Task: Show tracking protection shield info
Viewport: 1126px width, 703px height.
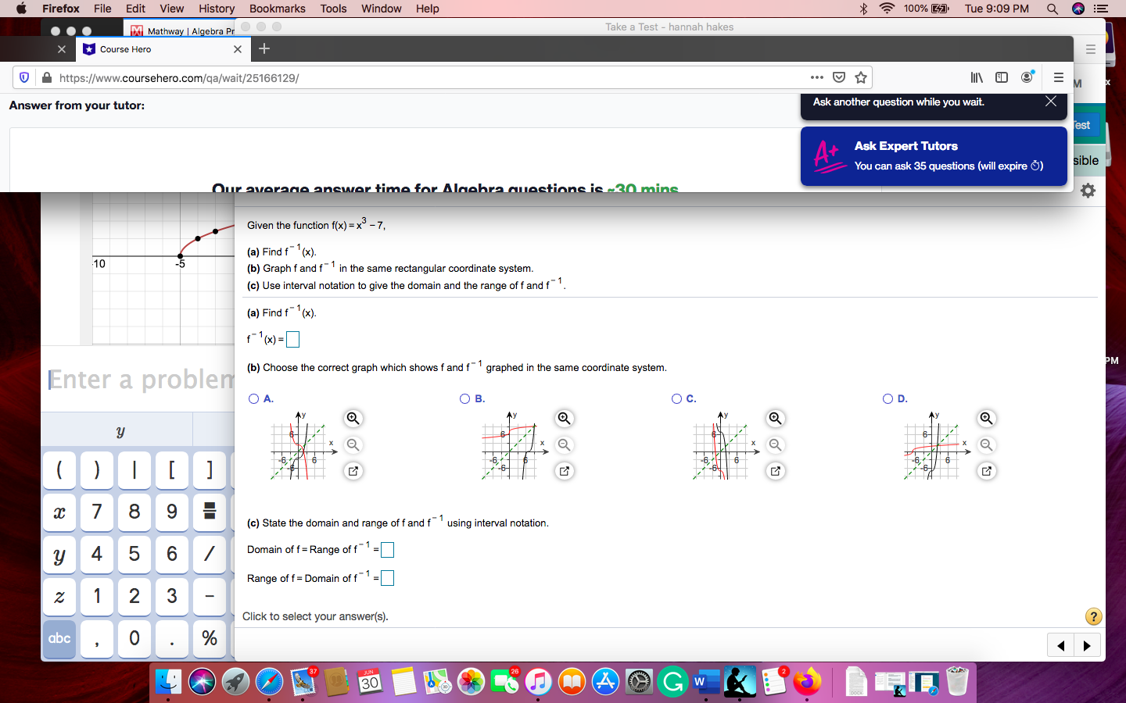Action: pos(24,77)
